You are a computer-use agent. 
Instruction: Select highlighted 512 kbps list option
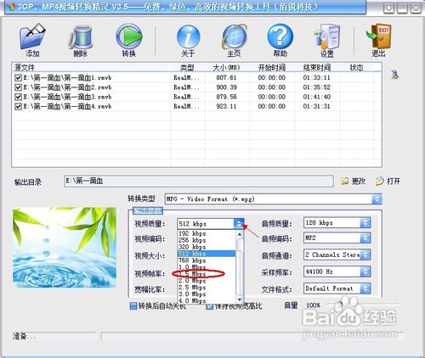(207, 254)
